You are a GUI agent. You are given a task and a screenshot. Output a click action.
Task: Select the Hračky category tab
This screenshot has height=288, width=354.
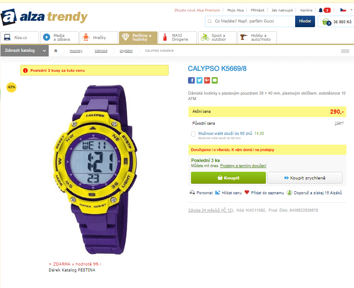(99, 37)
